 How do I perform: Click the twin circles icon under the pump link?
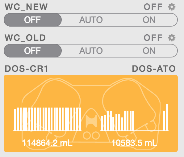coord(91,135)
